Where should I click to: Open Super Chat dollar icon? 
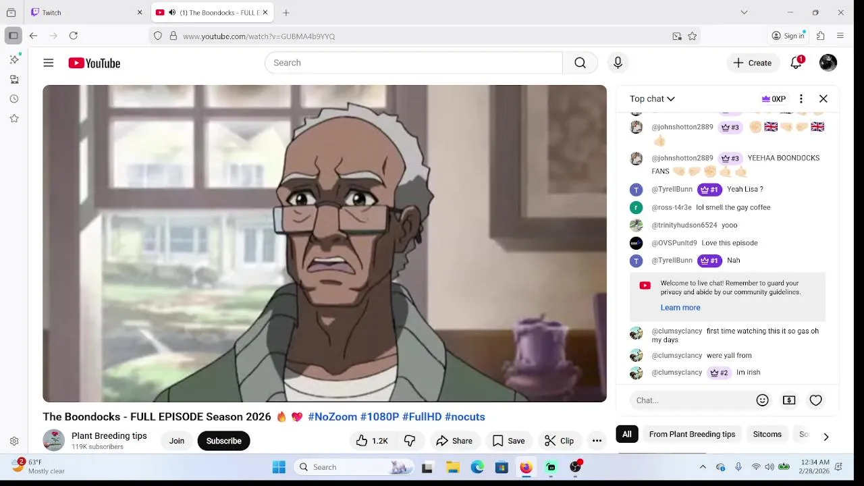click(x=789, y=400)
